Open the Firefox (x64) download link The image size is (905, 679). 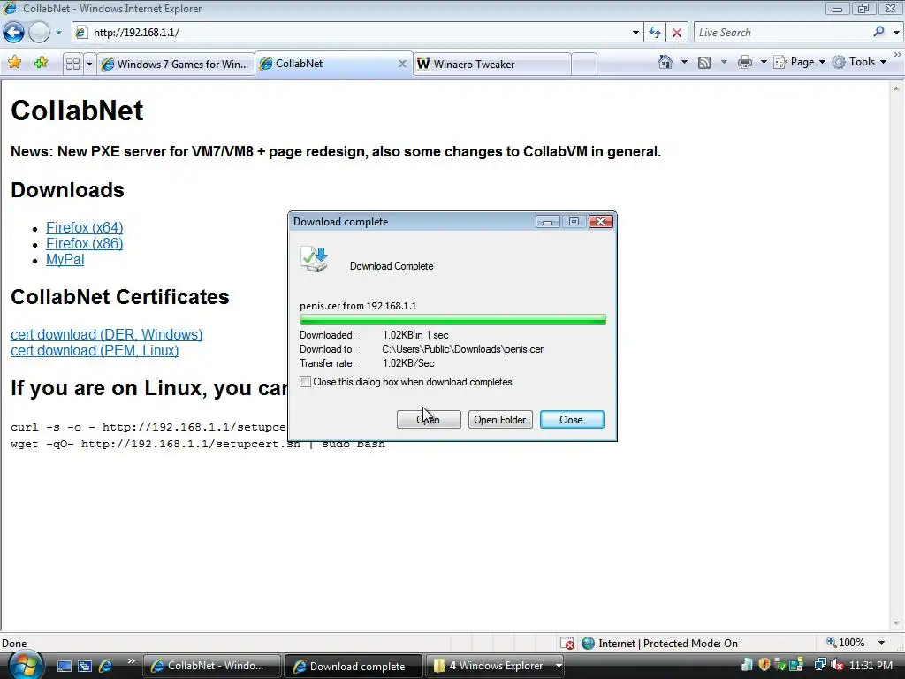point(85,227)
